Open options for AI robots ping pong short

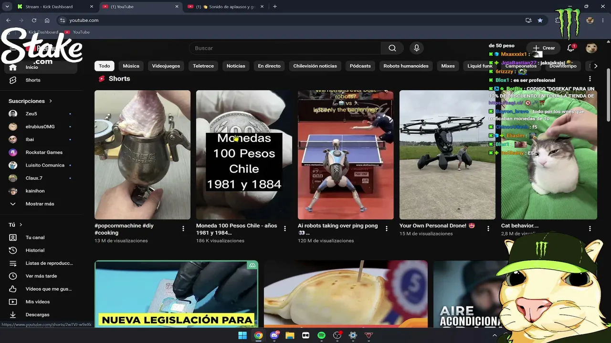387,229
